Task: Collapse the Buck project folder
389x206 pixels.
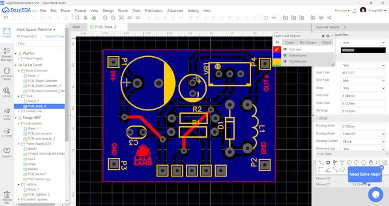Action: tap(19, 96)
